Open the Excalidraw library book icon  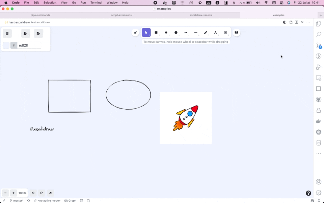click(x=236, y=32)
